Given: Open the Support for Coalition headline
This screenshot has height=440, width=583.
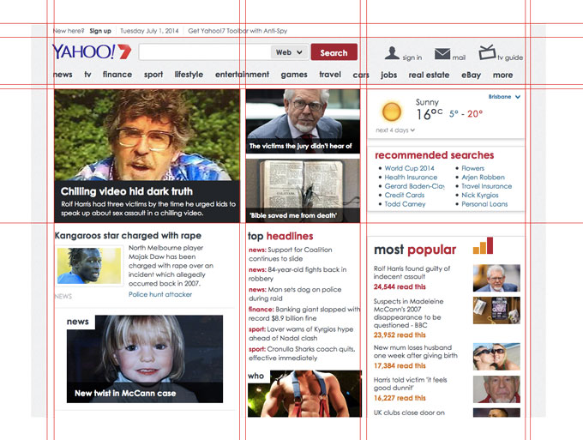Looking at the screenshot, I should pyautogui.click(x=291, y=254).
